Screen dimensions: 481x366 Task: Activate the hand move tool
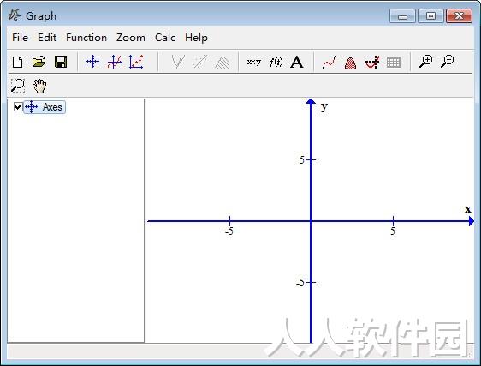coord(39,86)
